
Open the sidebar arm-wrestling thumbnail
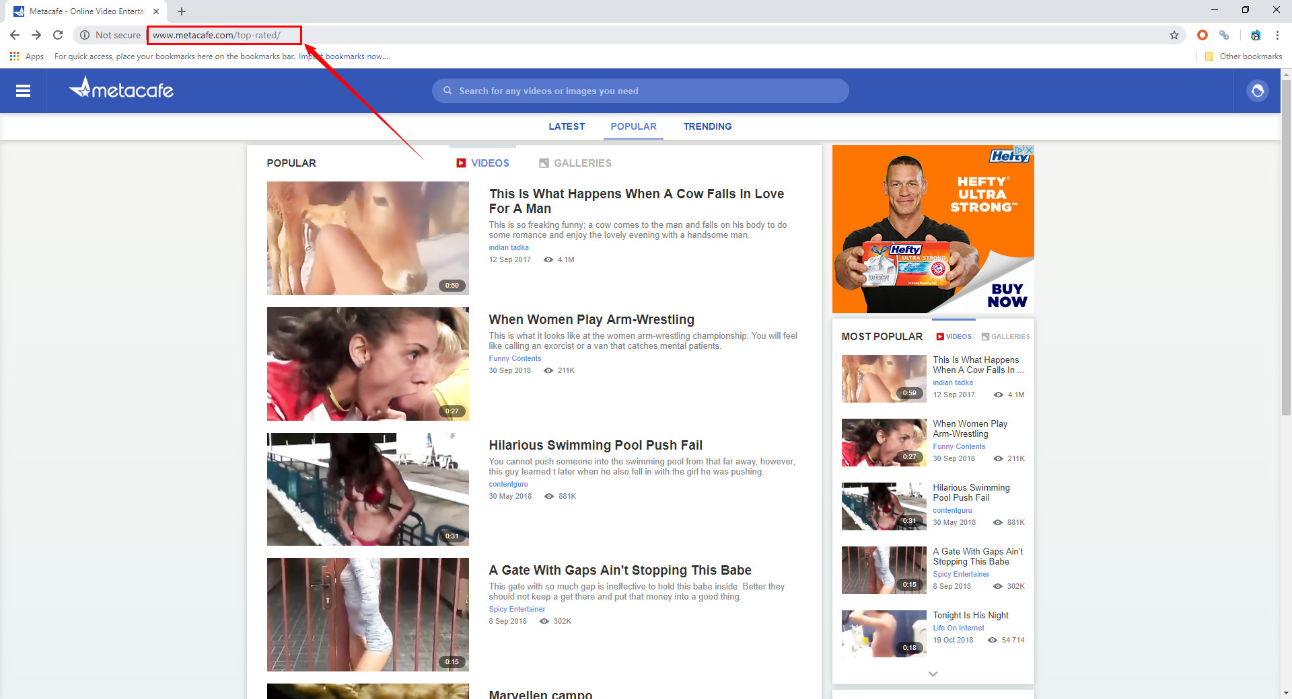[x=884, y=443]
